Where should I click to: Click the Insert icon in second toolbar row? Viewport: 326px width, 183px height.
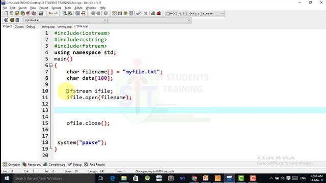(6, 20)
